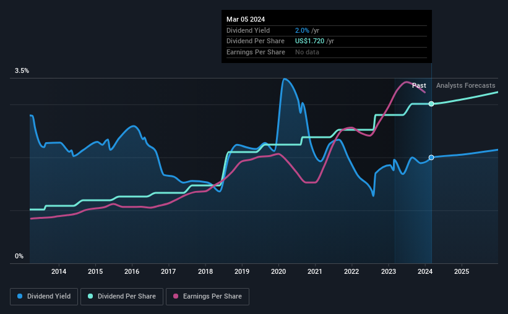Viewport: 508px width, 314px height.
Task: Click the 2024 x-axis label
Action: (425, 271)
